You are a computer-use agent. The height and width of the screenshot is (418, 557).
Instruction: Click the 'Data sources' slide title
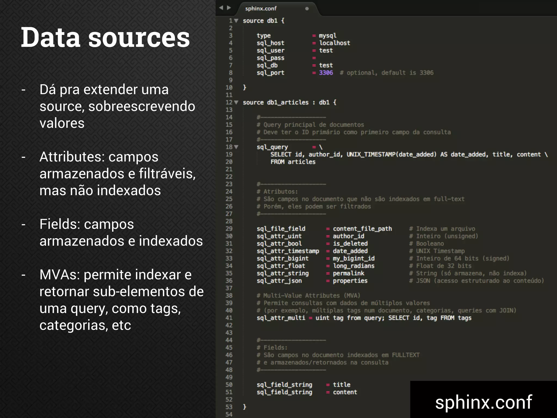pos(106,37)
